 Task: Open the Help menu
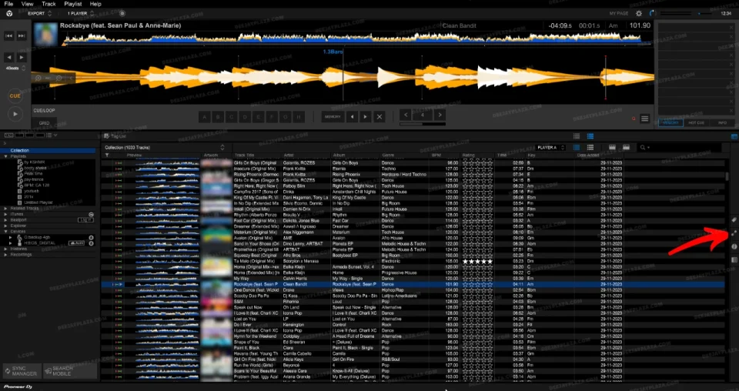point(95,4)
